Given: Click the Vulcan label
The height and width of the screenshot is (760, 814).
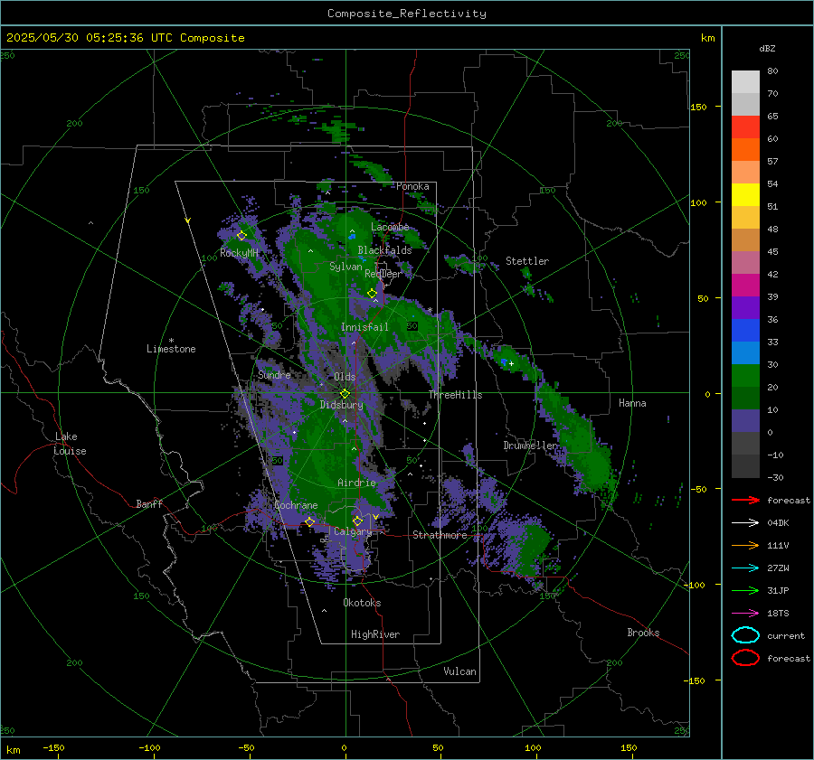Looking at the screenshot, I should tap(460, 671).
